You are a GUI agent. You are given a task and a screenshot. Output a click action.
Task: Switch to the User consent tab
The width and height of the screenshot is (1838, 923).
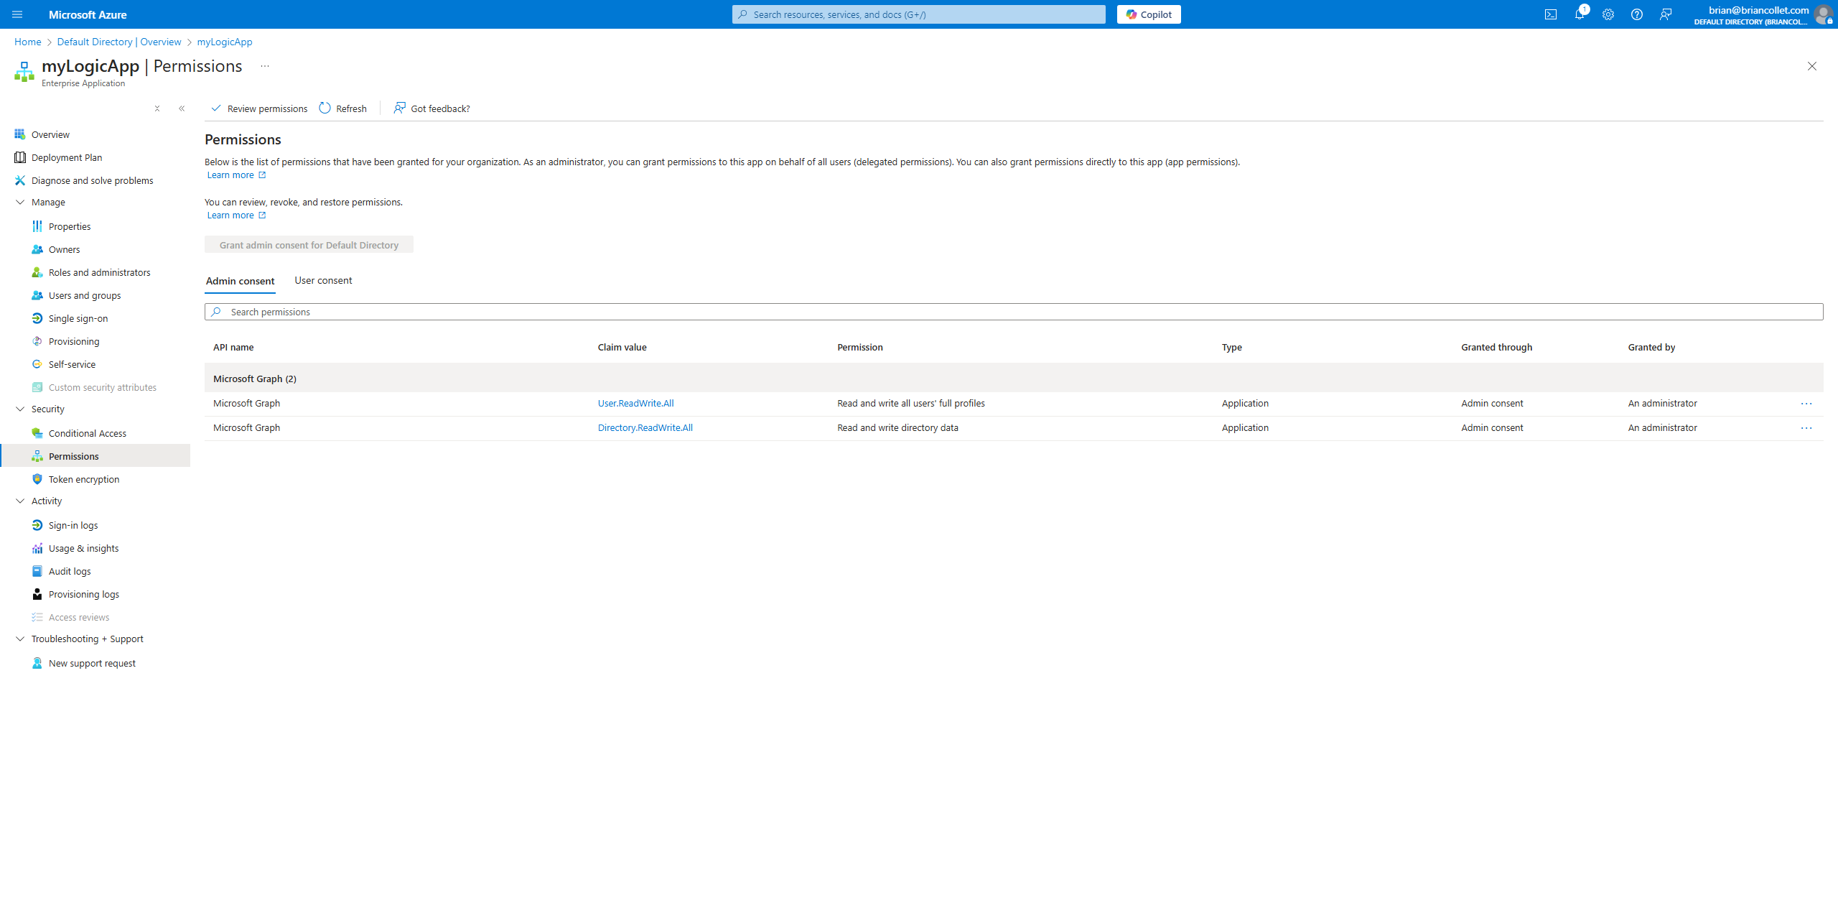point(323,280)
